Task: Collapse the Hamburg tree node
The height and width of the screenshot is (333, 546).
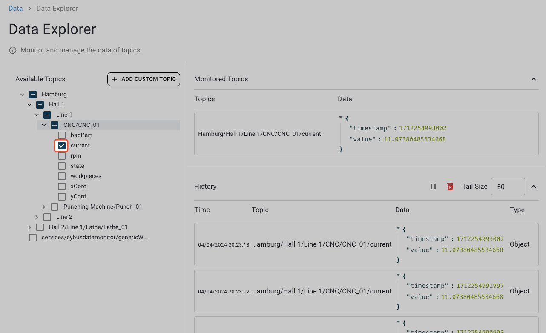Action: click(x=22, y=94)
